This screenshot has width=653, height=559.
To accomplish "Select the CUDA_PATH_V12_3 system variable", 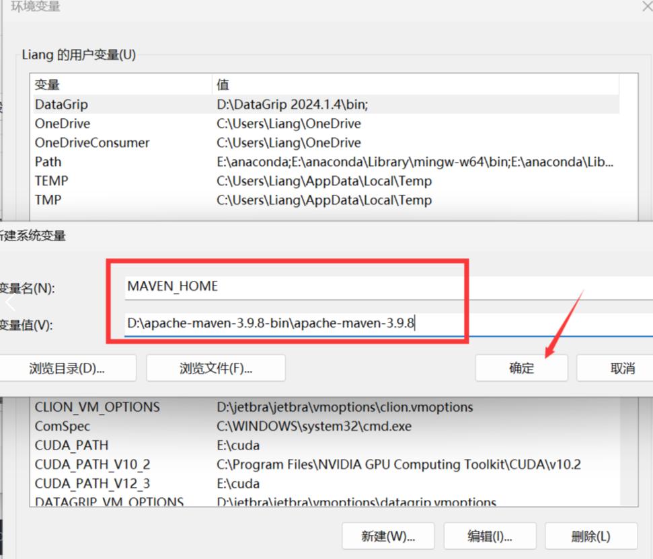I will [327, 483].
